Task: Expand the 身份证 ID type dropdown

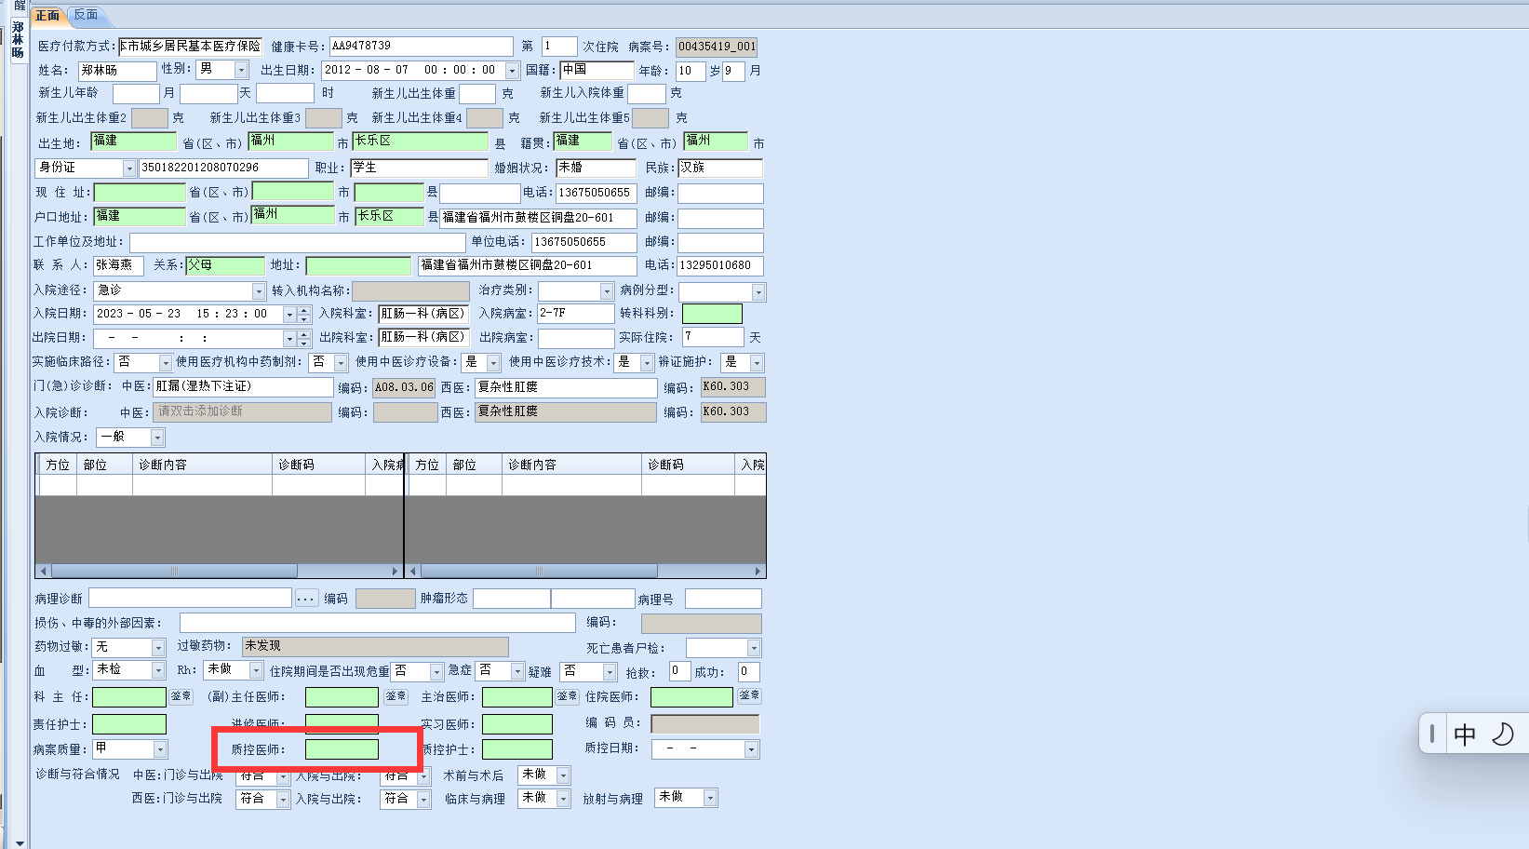Action: [x=129, y=168]
